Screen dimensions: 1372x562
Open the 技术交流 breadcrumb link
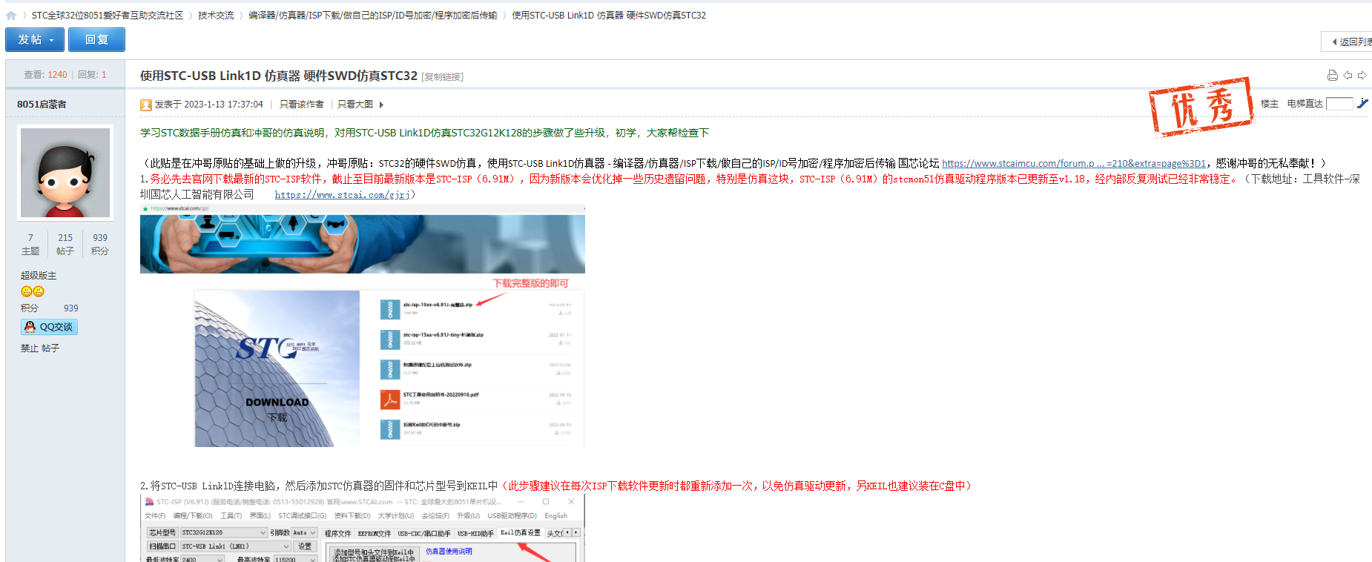point(216,16)
